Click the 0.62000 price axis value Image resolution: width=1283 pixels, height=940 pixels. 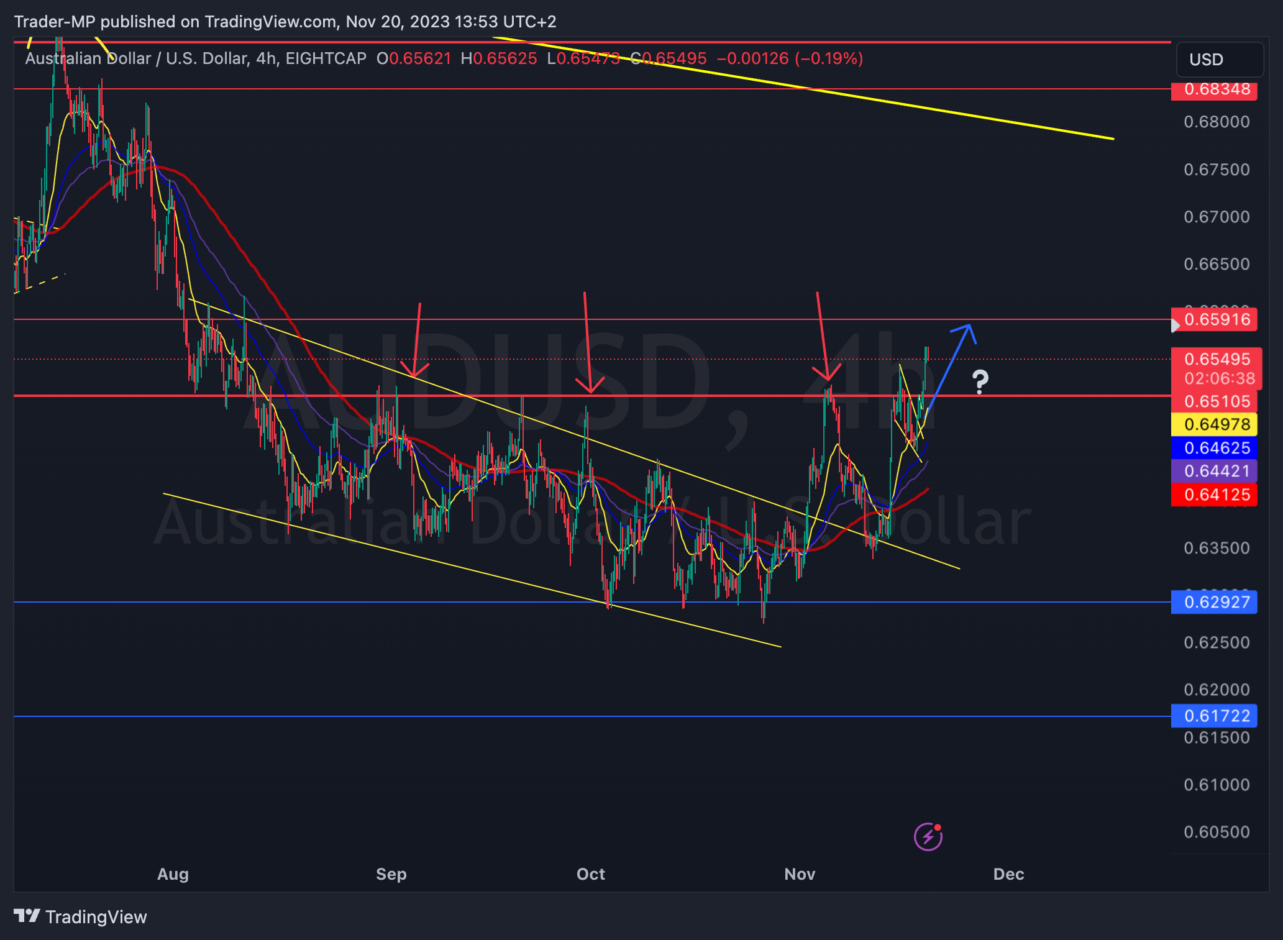coord(1217,690)
